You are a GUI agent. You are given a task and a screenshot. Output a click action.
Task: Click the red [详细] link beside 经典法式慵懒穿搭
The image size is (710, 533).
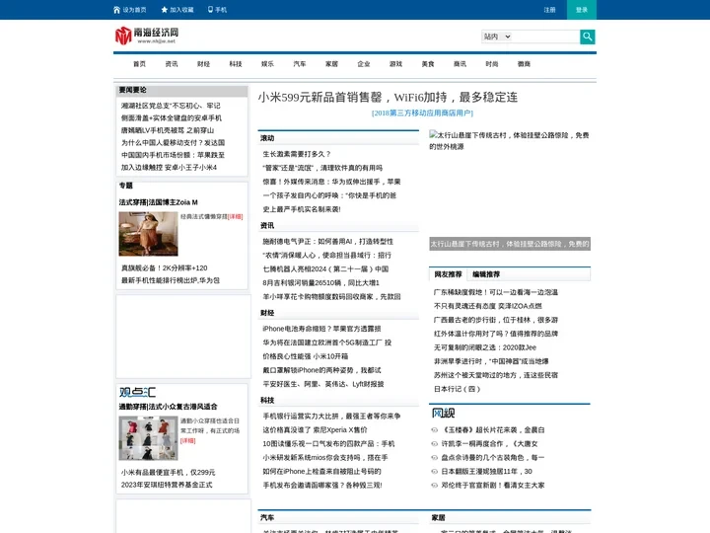click(236, 216)
